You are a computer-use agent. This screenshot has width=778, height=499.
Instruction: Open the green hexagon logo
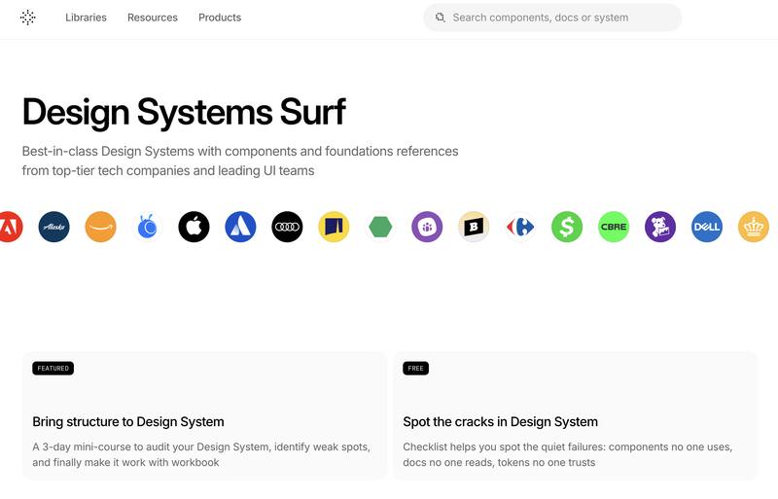[x=380, y=227]
